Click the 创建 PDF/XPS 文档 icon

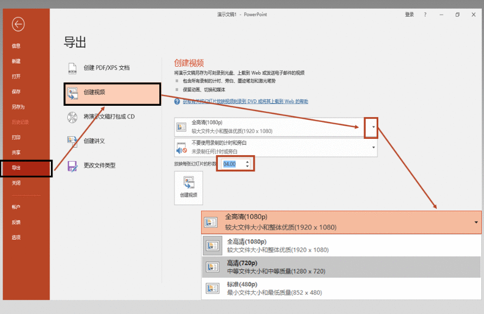[73, 69]
